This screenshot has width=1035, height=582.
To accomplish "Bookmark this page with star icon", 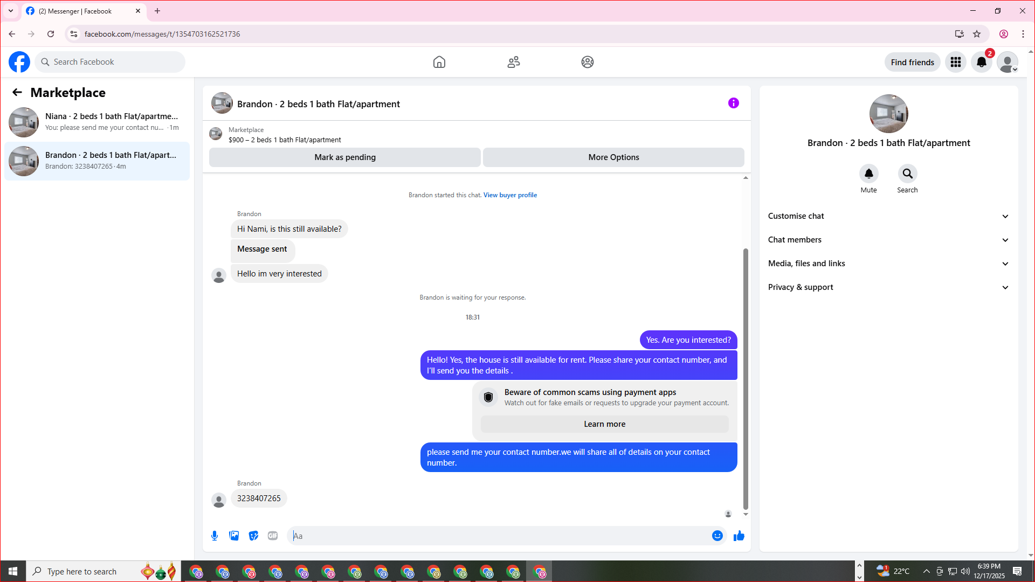I will [x=977, y=34].
